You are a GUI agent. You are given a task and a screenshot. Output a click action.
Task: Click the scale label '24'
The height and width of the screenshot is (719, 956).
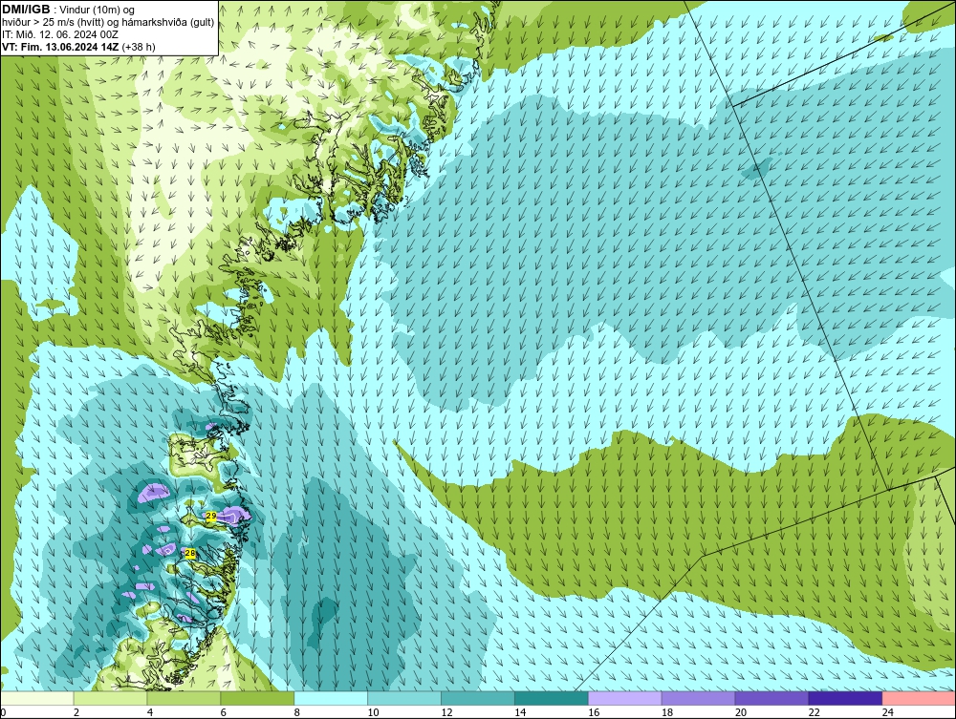click(888, 712)
